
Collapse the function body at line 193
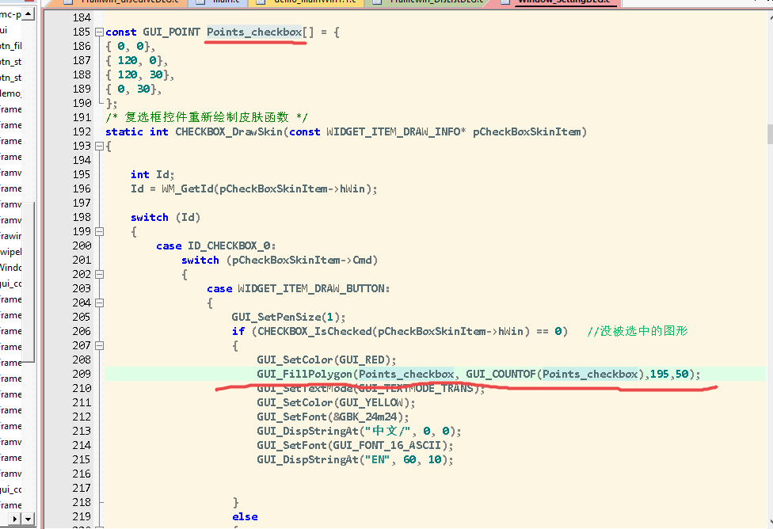point(98,147)
